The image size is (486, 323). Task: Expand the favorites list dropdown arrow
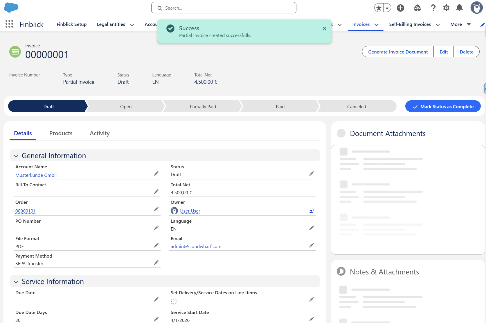387,8
